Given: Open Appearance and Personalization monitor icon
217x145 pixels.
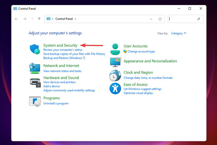Looking at the screenshot, I should 116,62.
